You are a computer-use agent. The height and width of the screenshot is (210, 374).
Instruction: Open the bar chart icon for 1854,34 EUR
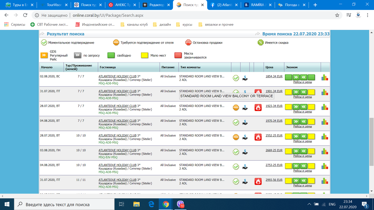[x=325, y=78]
